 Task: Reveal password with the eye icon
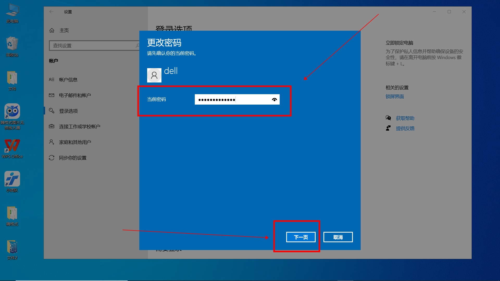click(274, 100)
